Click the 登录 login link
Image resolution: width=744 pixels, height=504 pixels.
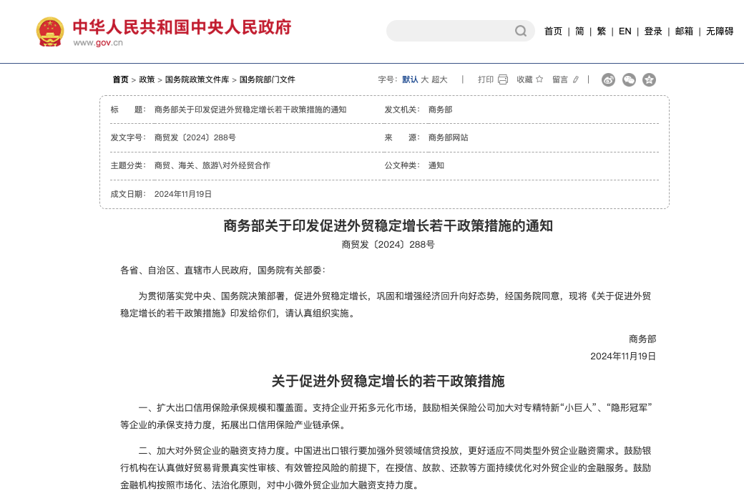click(652, 31)
